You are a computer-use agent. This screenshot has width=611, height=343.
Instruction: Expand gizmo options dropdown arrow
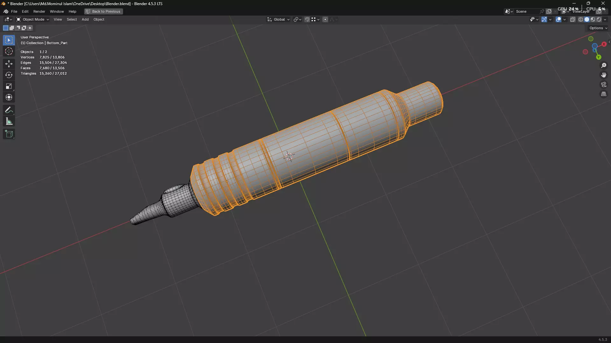tap(550, 19)
